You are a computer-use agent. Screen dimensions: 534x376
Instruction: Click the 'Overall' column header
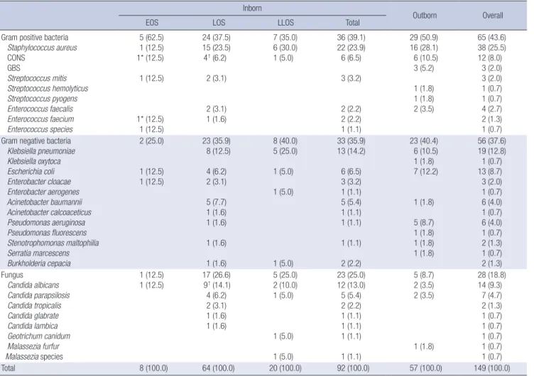[x=492, y=16]
